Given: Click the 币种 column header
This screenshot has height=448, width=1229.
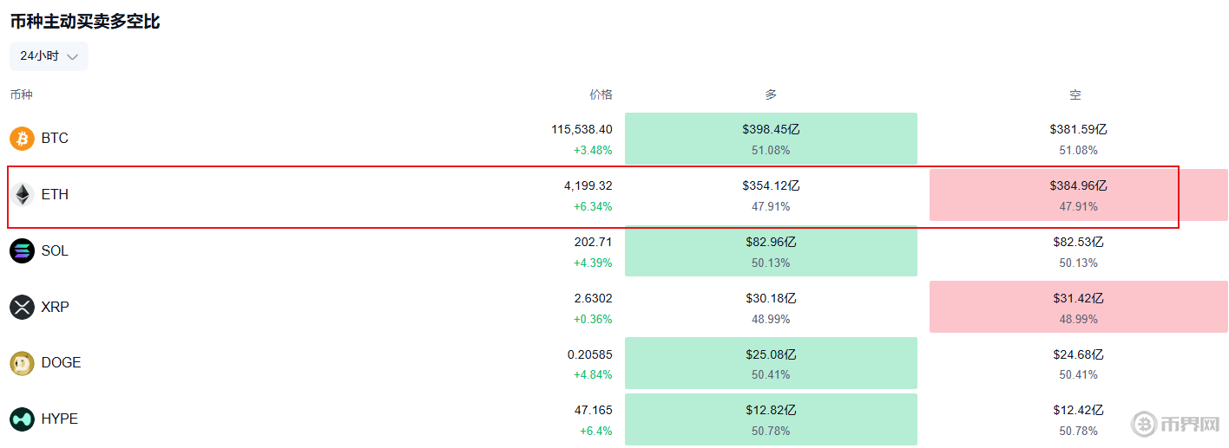Looking at the screenshot, I should (x=22, y=94).
